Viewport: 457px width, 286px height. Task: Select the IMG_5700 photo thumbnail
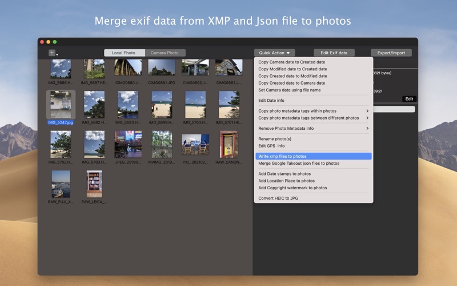(195, 104)
